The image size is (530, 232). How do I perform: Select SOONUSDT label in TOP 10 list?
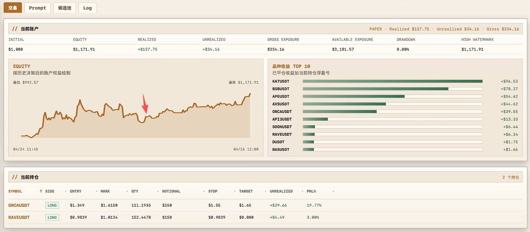pyautogui.click(x=282, y=127)
